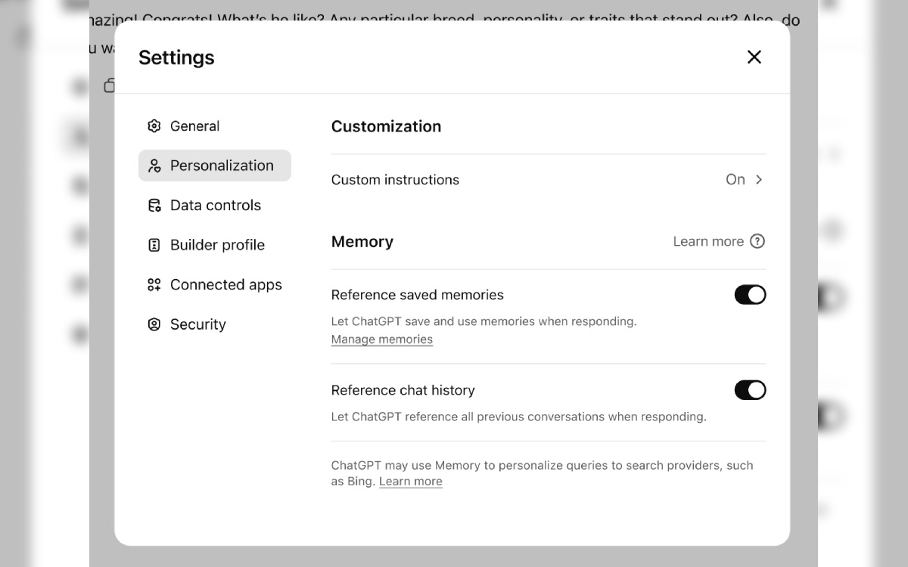Open the Manage memories link
Viewport: 908px width, 567px height.
click(x=382, y=339)
